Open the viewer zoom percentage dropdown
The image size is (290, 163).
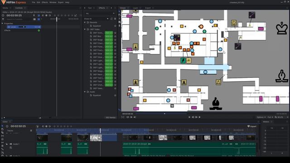click(x=281, y=117)
